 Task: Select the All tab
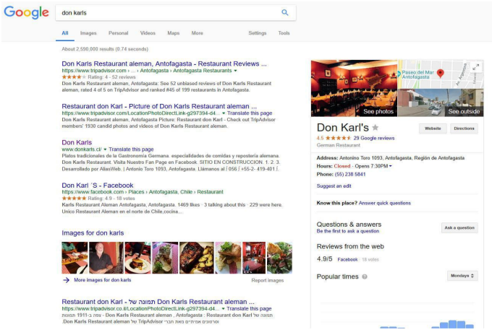coord(65,33)
